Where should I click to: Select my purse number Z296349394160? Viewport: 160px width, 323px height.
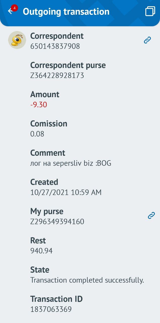click(x=57, y=222)
